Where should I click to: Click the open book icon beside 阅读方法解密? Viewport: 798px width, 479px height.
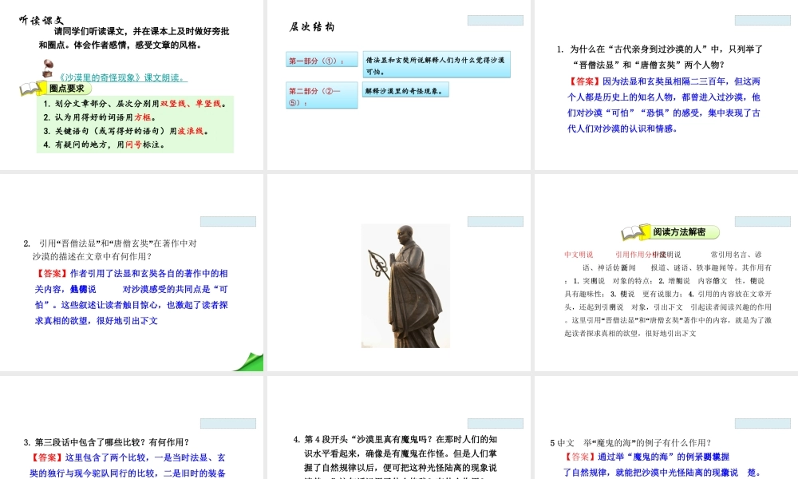tap(636, 232)
